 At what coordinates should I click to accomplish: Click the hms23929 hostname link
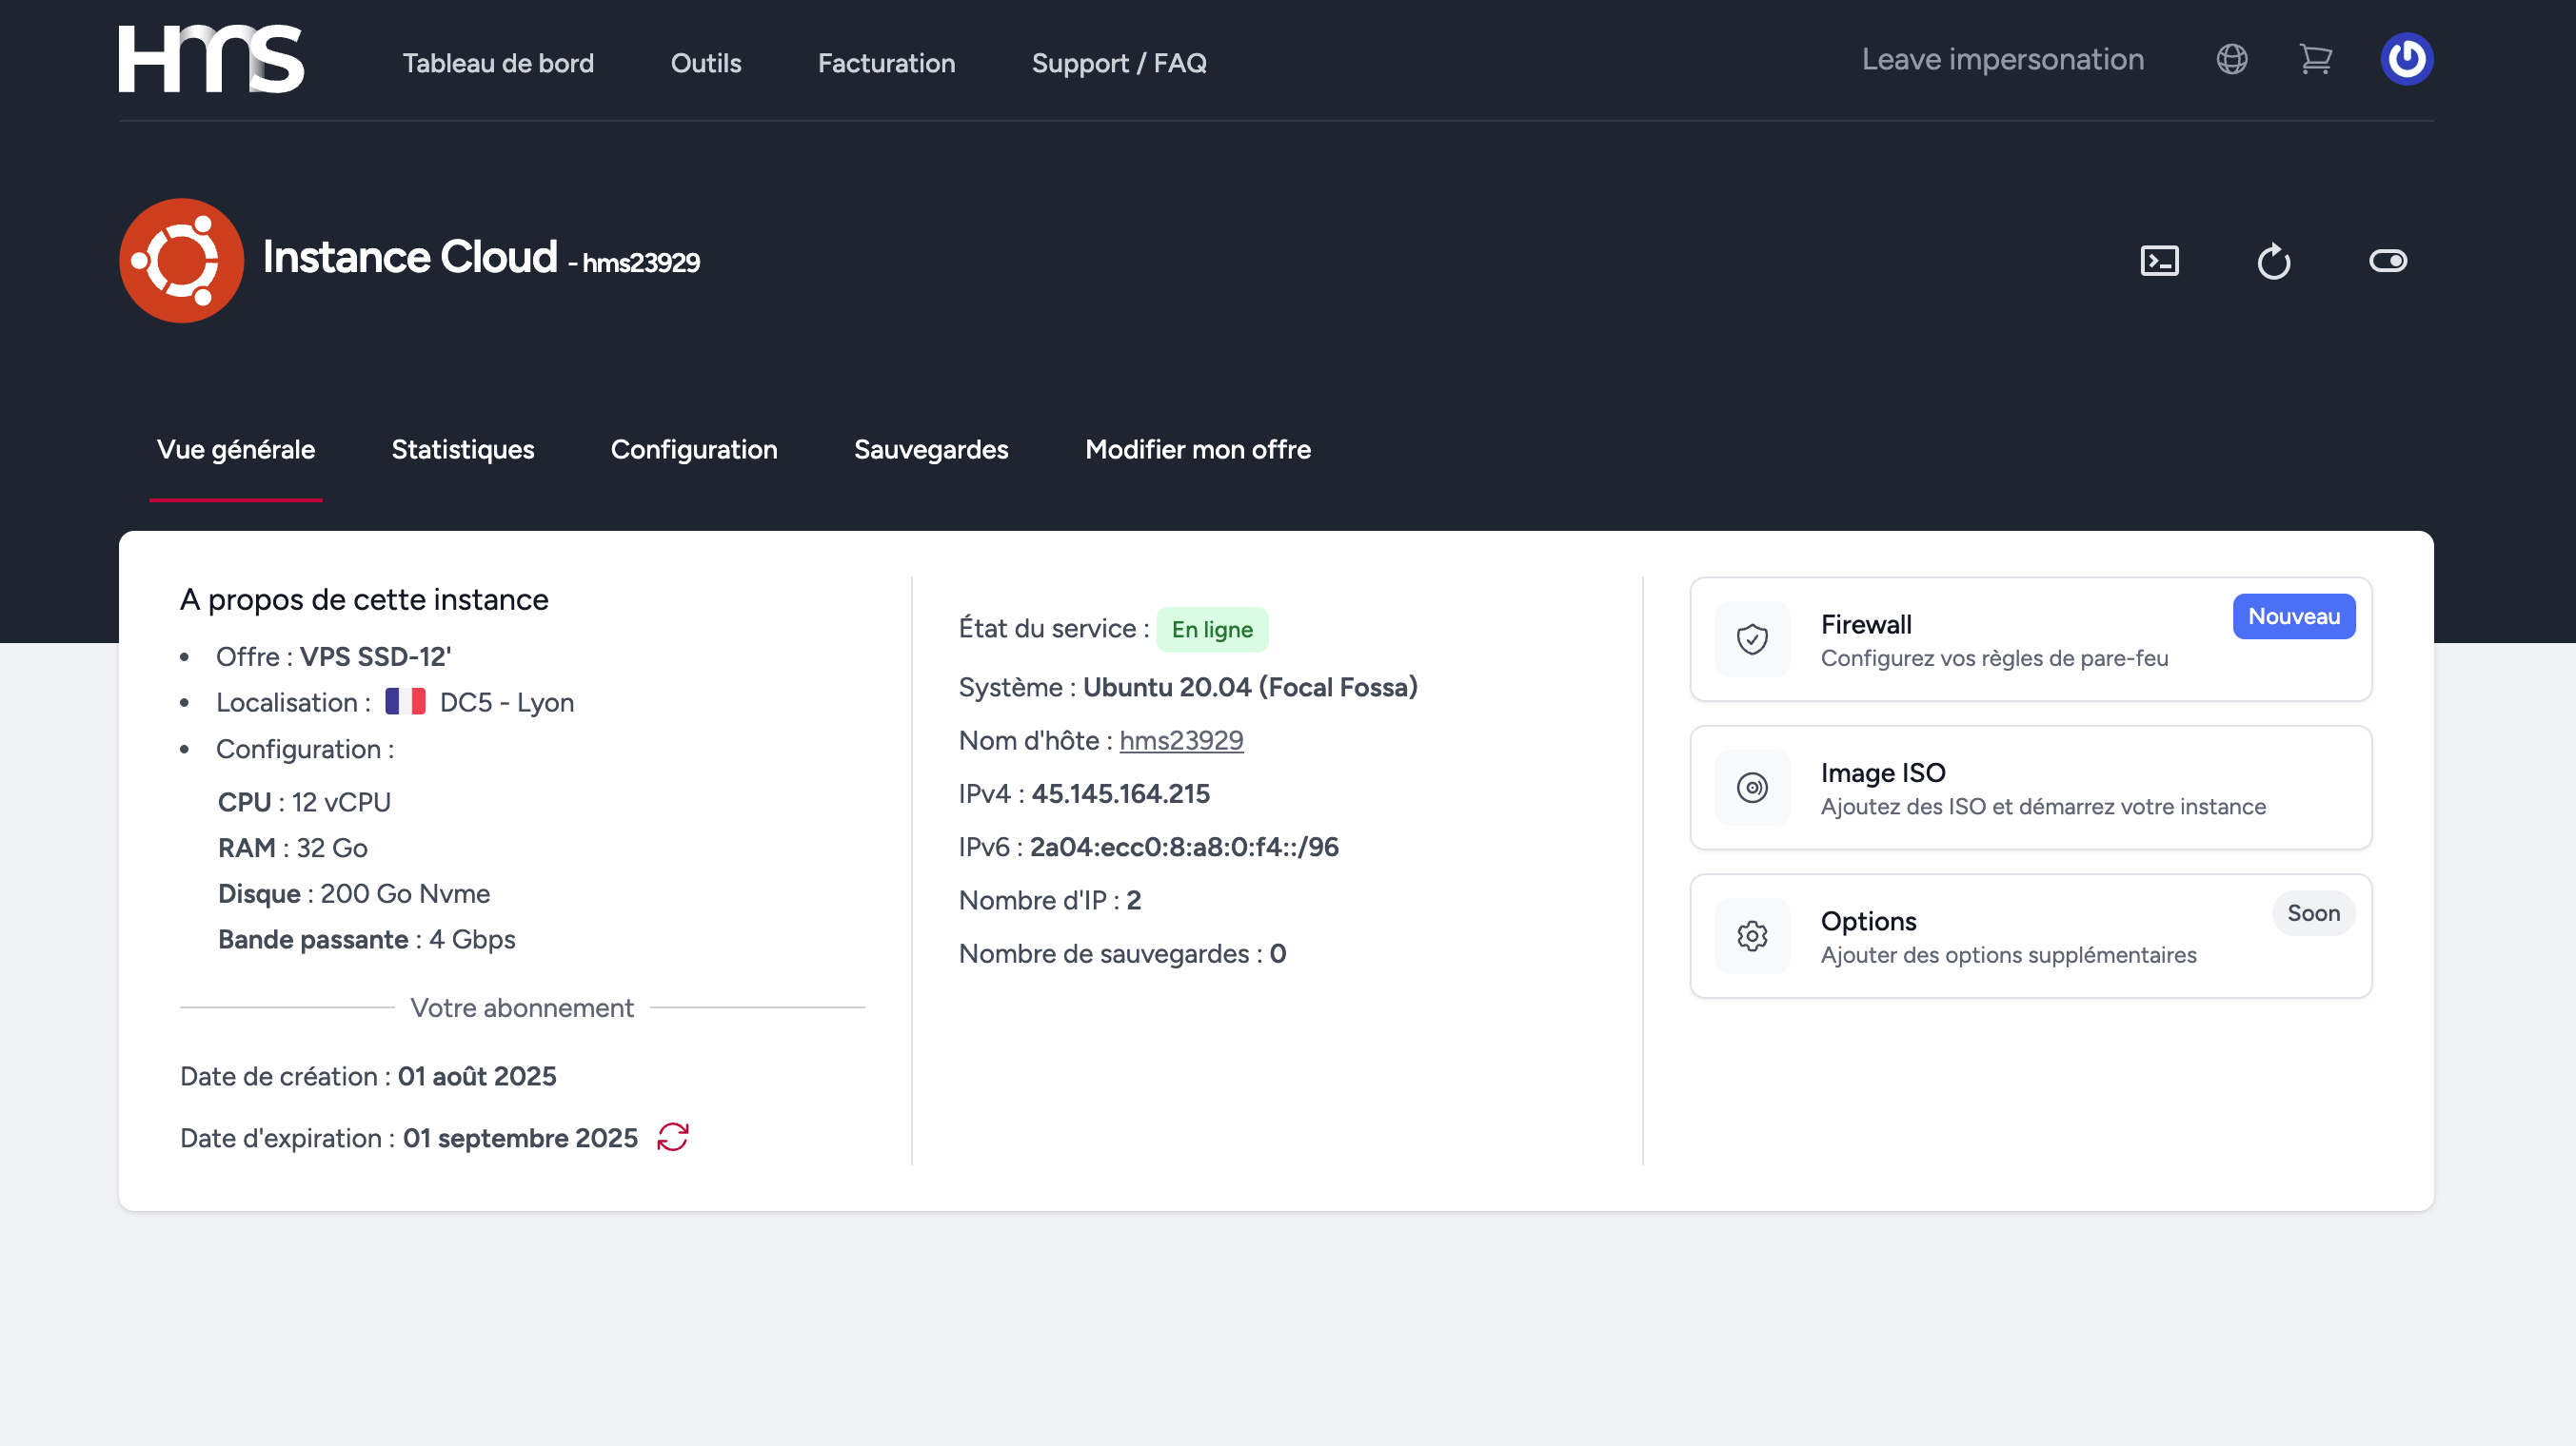(x=1181, y=739)
